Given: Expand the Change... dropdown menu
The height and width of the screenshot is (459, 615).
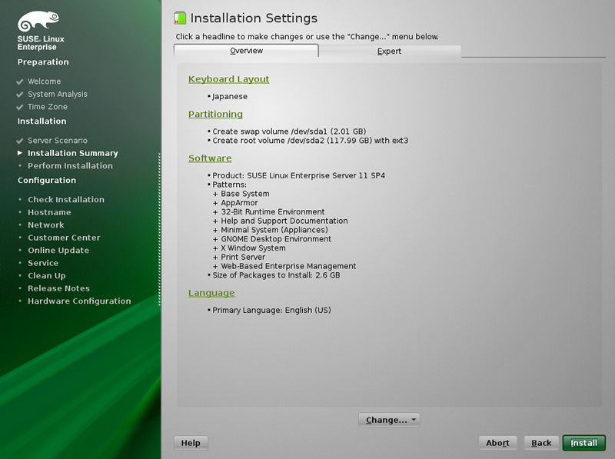Looking at the screenshot, I should (x=389, y=420).
